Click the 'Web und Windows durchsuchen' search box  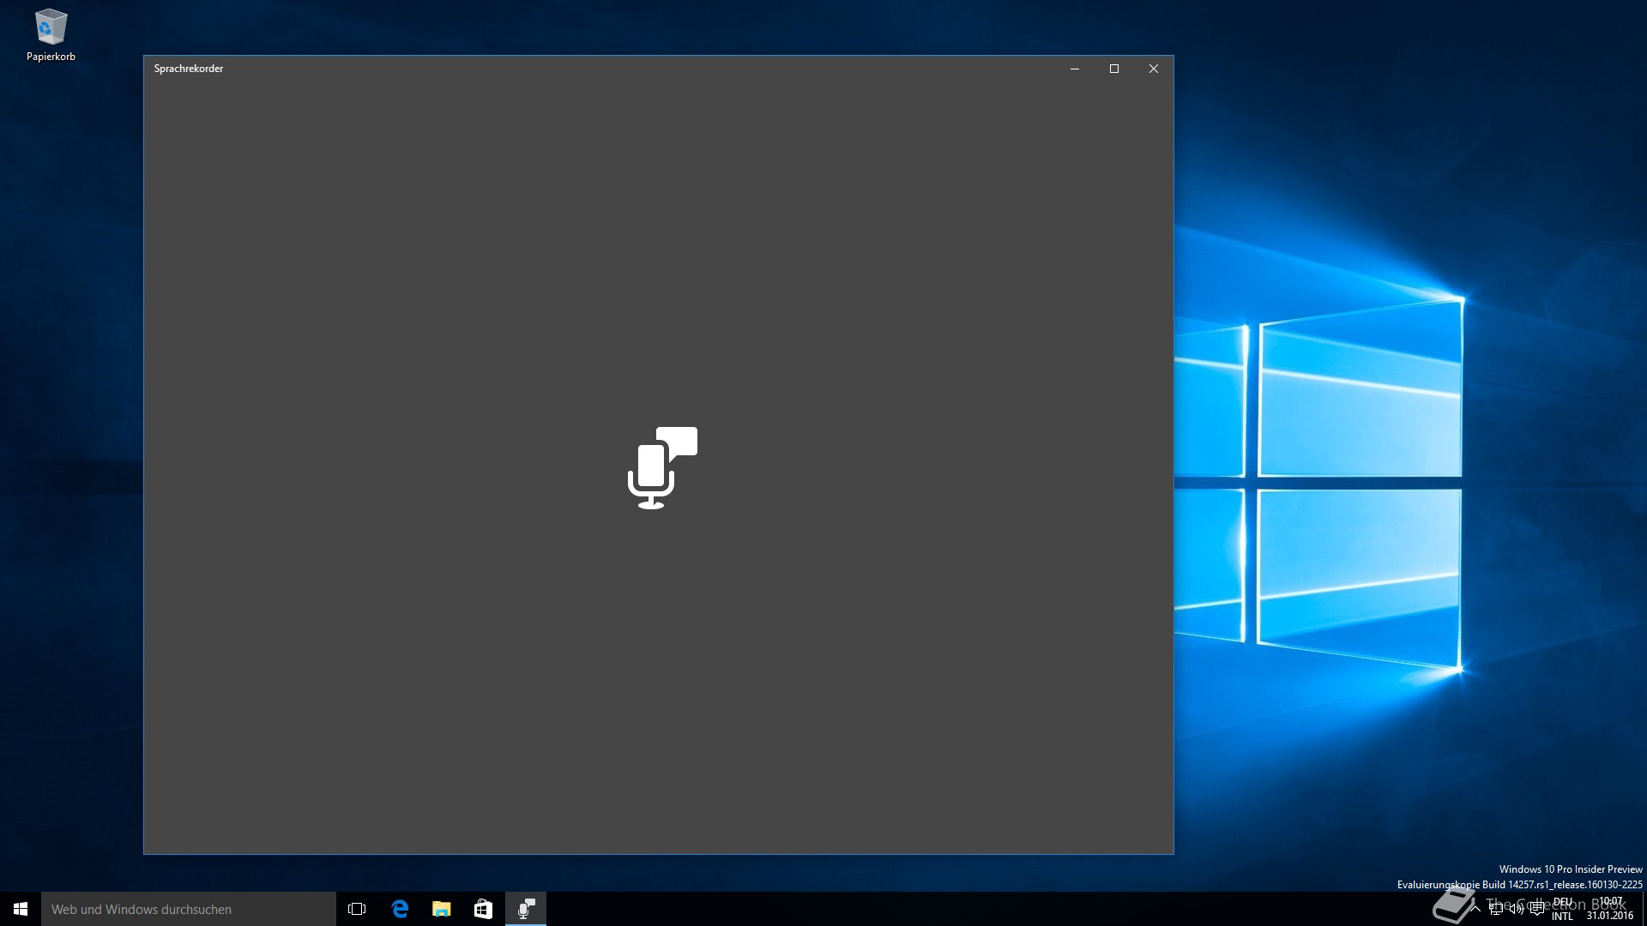point(189,909)
